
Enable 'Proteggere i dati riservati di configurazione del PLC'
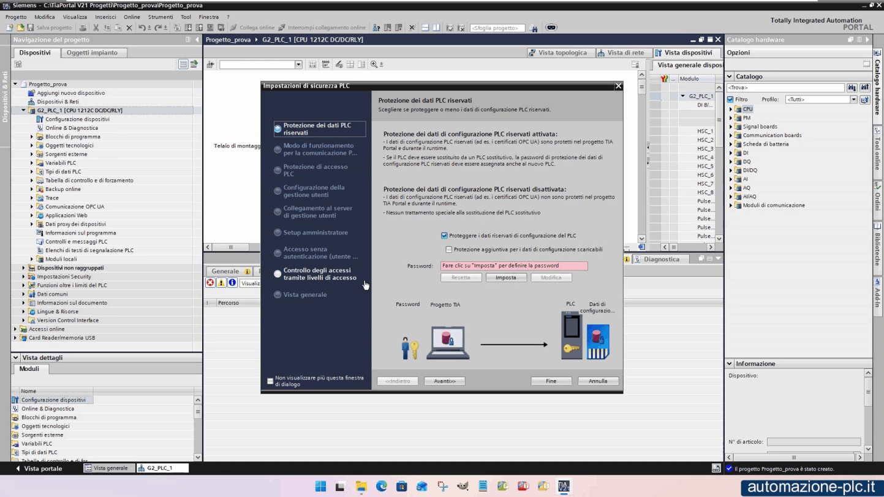click(x=444, y=235)
